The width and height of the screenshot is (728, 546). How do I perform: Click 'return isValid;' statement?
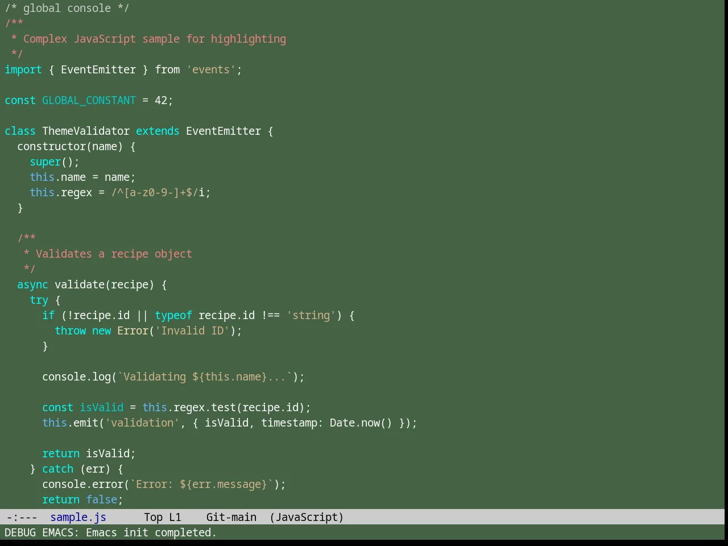point(89,453)
